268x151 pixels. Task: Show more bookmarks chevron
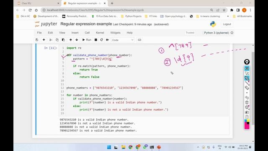click(228, 16)
